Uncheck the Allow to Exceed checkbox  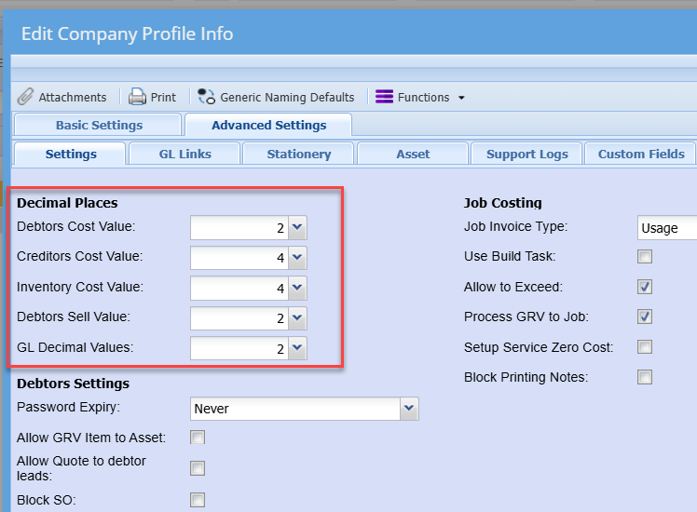(x=644, y=287)
